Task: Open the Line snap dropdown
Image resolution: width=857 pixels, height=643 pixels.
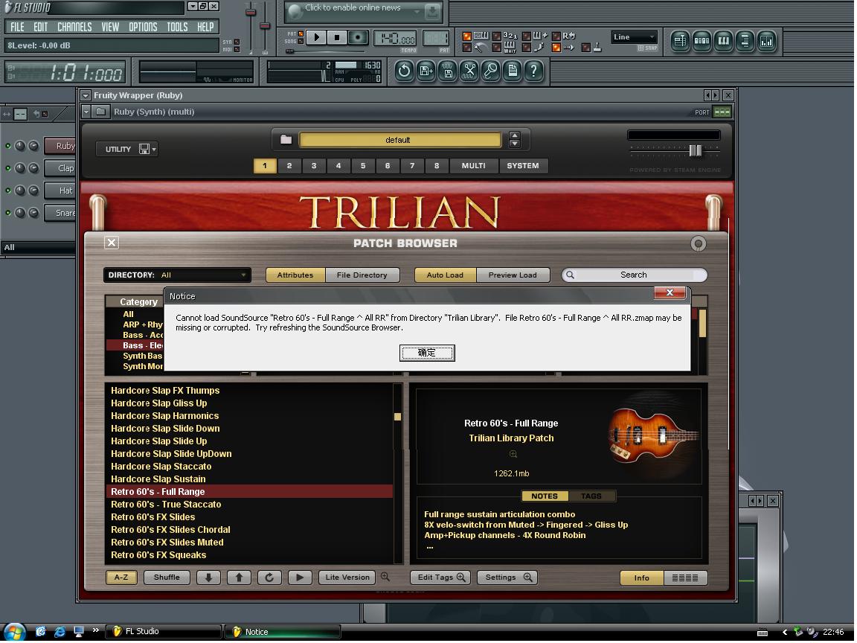Action: (x=633, y=37)
